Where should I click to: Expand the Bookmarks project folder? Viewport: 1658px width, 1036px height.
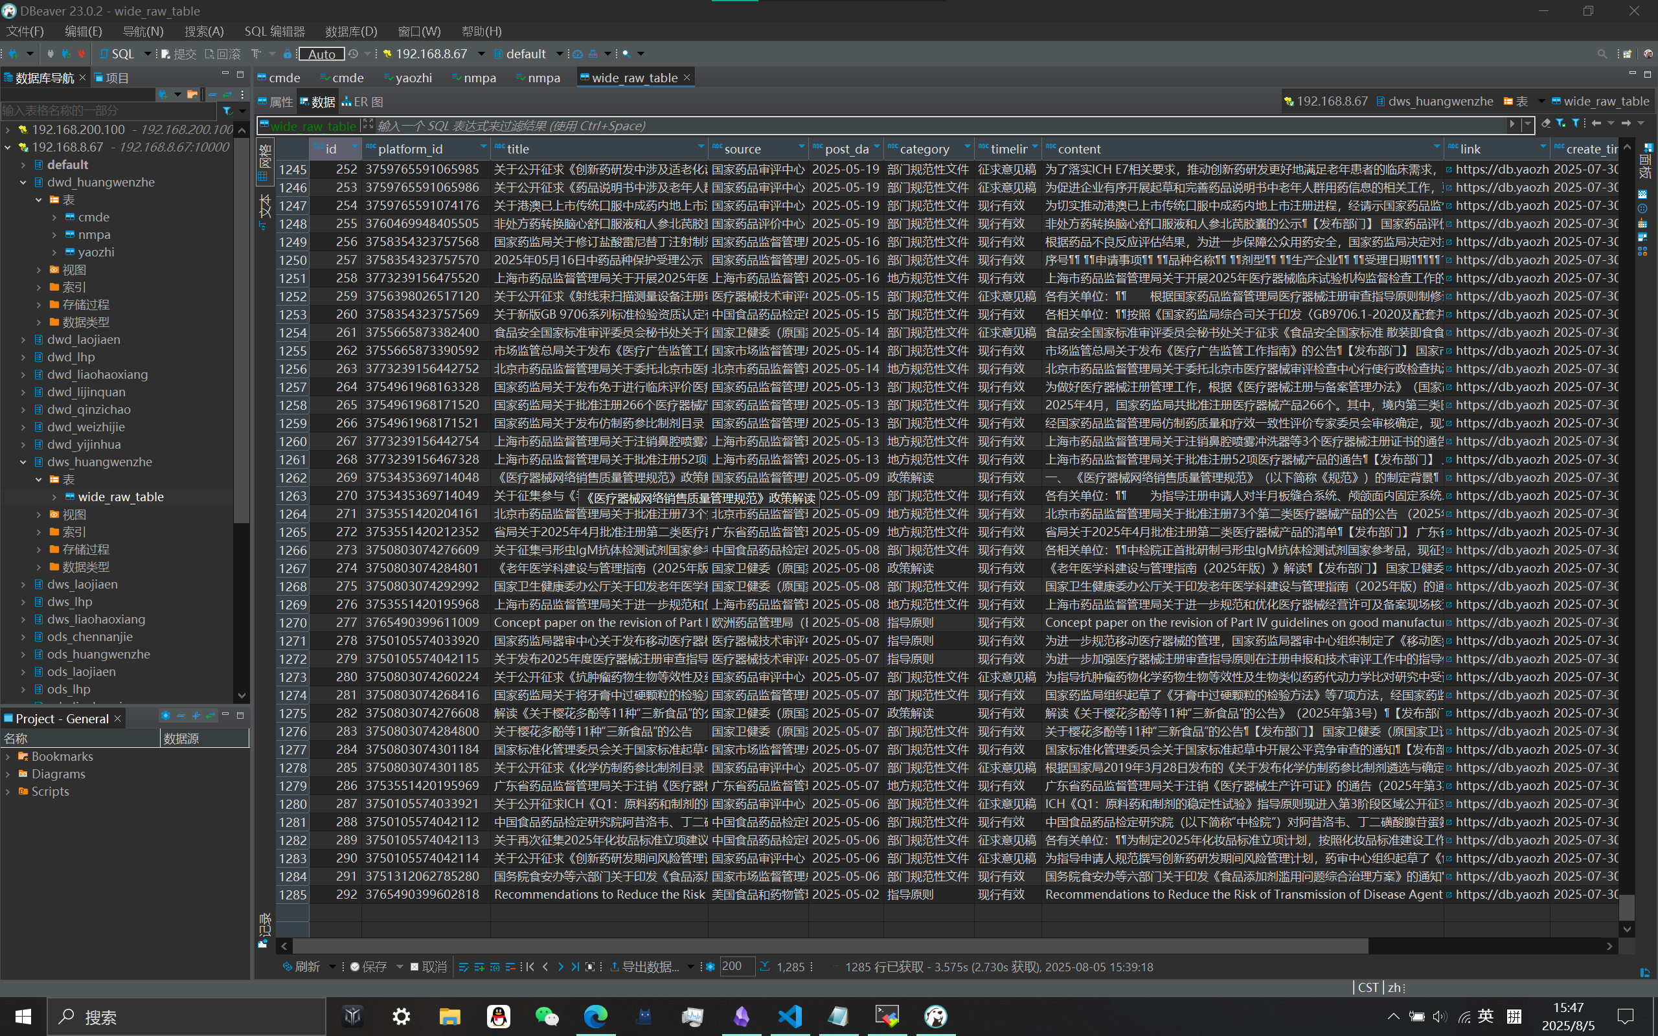8,756
